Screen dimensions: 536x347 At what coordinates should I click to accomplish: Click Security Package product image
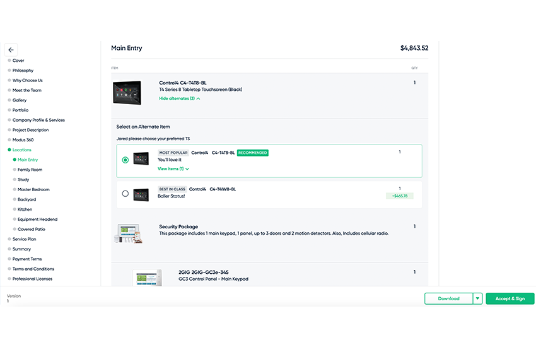128,233
